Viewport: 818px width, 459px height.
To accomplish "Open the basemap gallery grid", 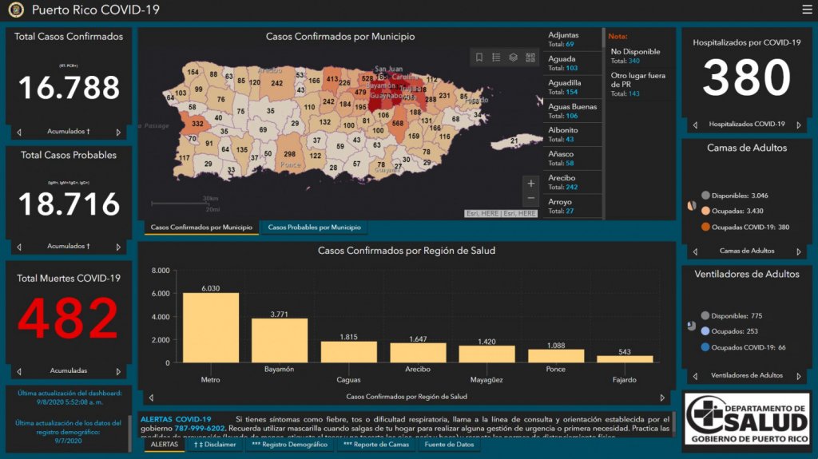I will tap(530, 57).
